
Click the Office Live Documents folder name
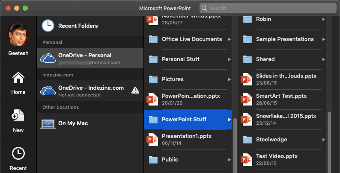click(192, 39)
